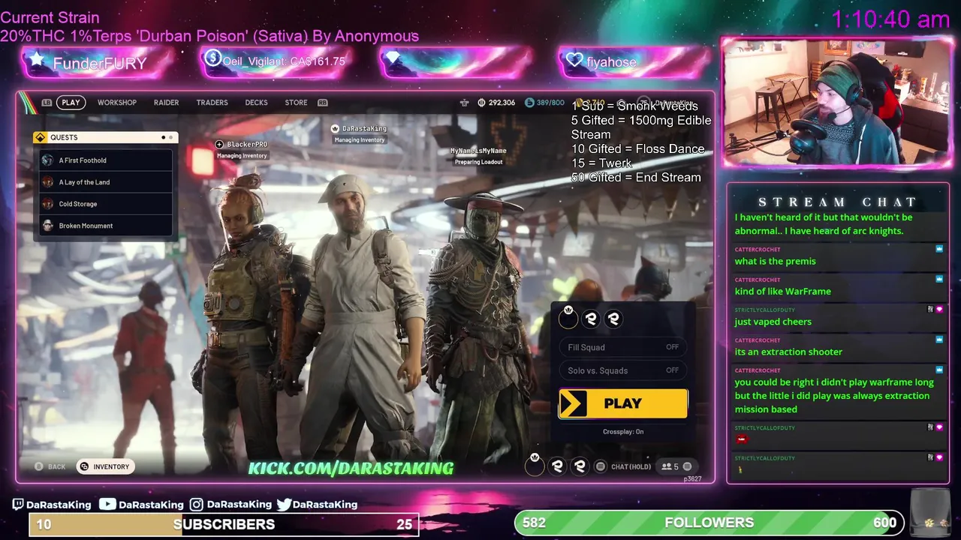Click the crowned leader avatar in bottom bar

(x=535, y=466)
